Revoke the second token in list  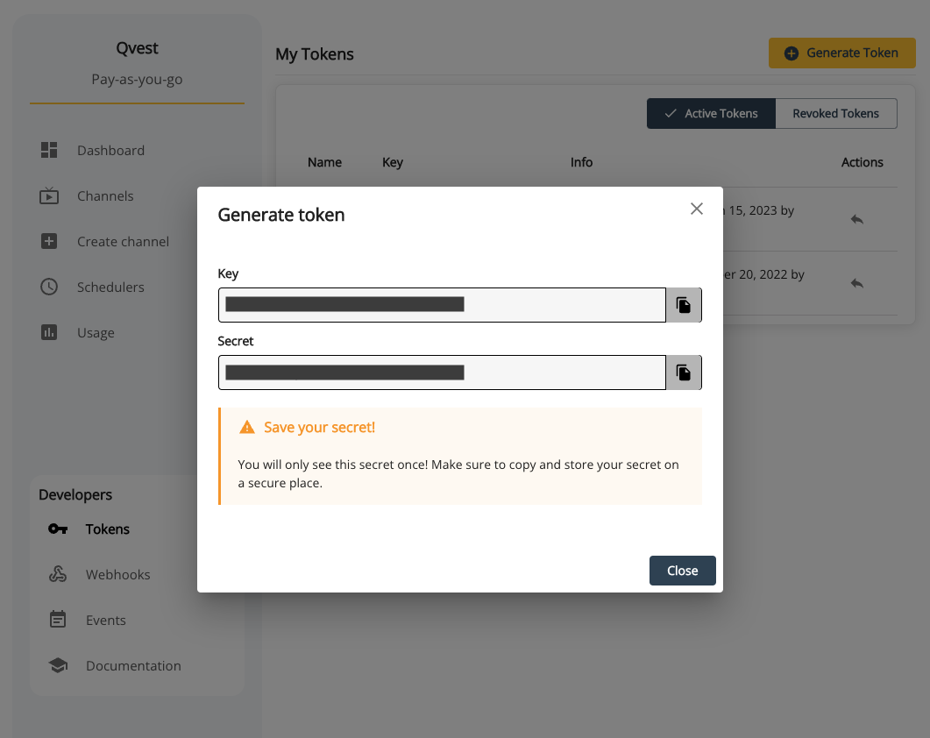tap(857, 283)
